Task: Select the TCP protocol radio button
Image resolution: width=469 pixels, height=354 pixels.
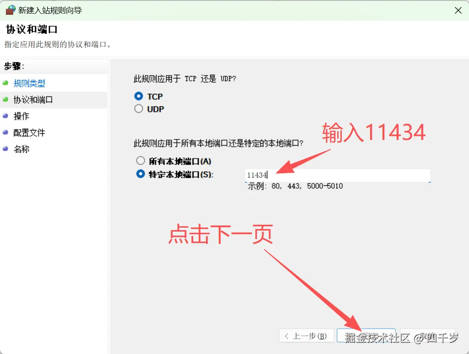Action: (x=138, y=96)
